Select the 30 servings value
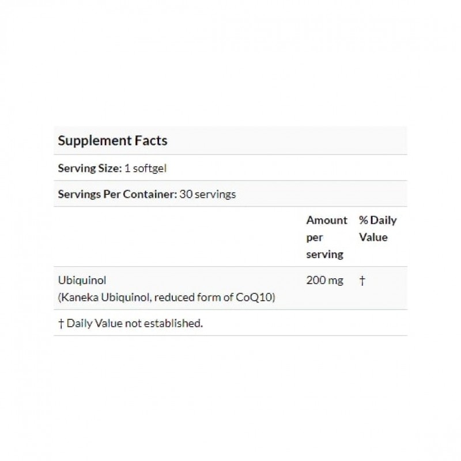 tap(207, 194)
